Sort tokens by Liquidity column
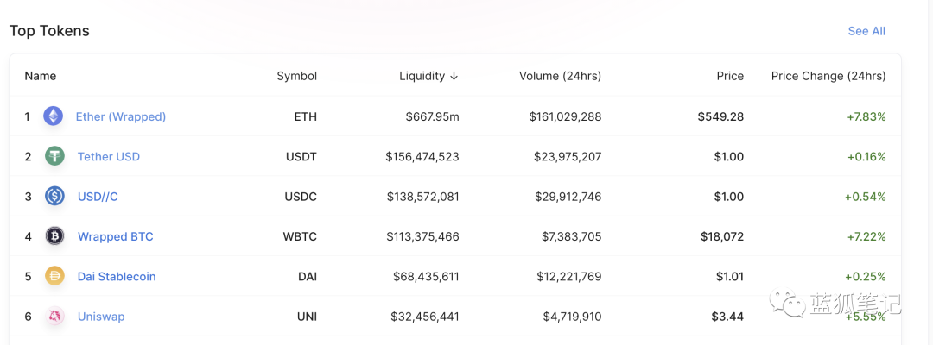Viewport: 933px width, 345px height. tap(428, 76)
